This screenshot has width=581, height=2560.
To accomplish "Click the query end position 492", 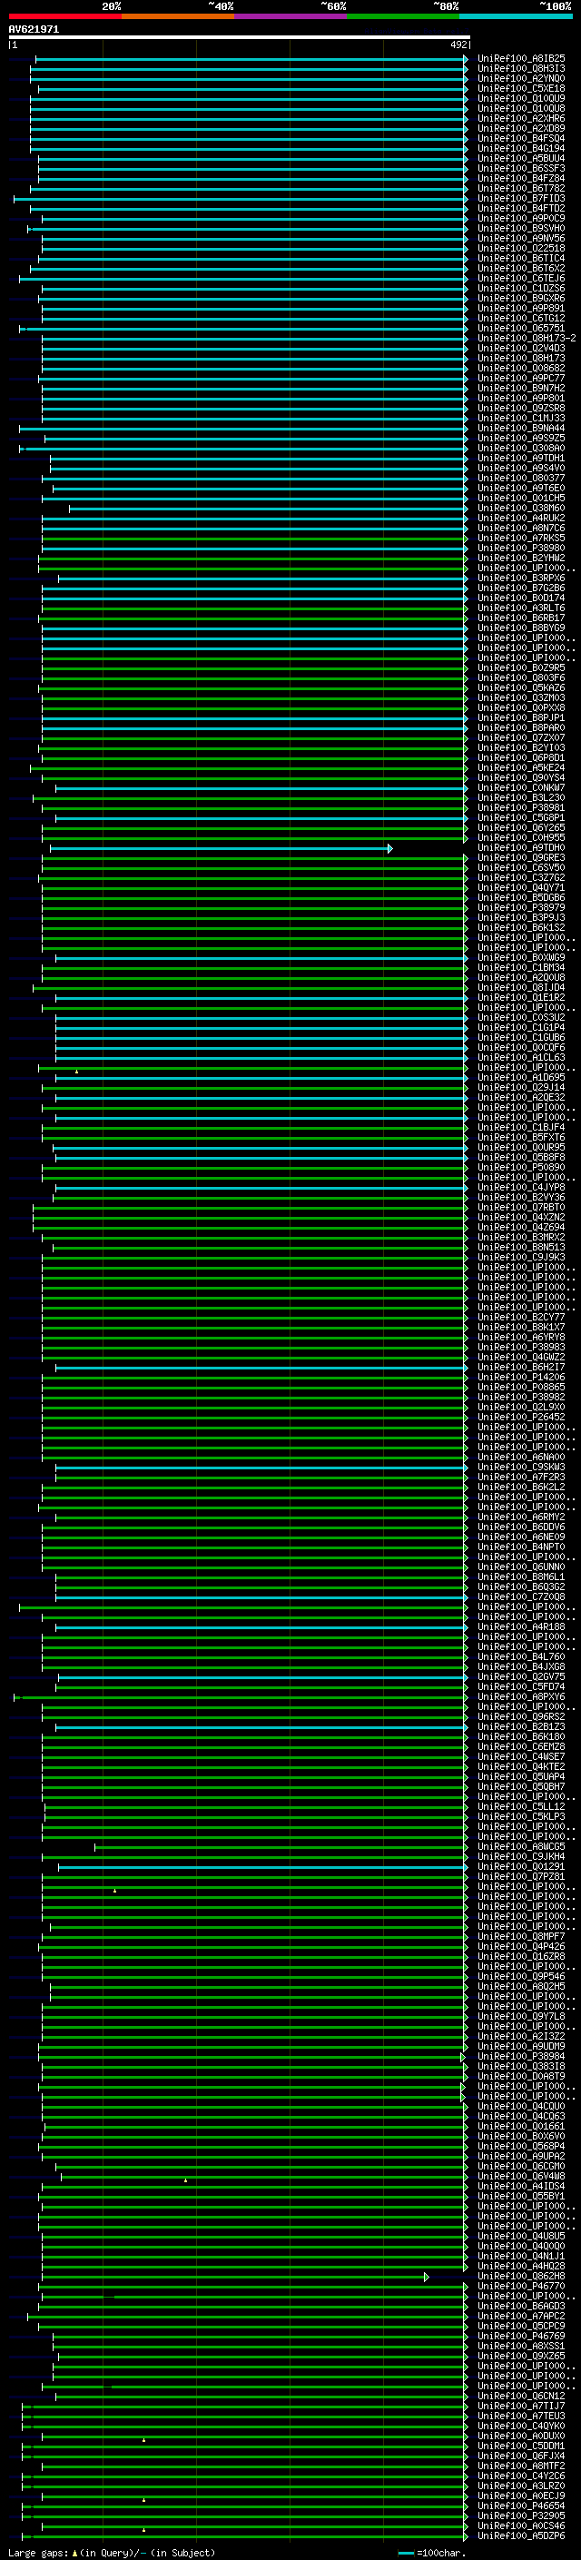I will coord(458,44).
